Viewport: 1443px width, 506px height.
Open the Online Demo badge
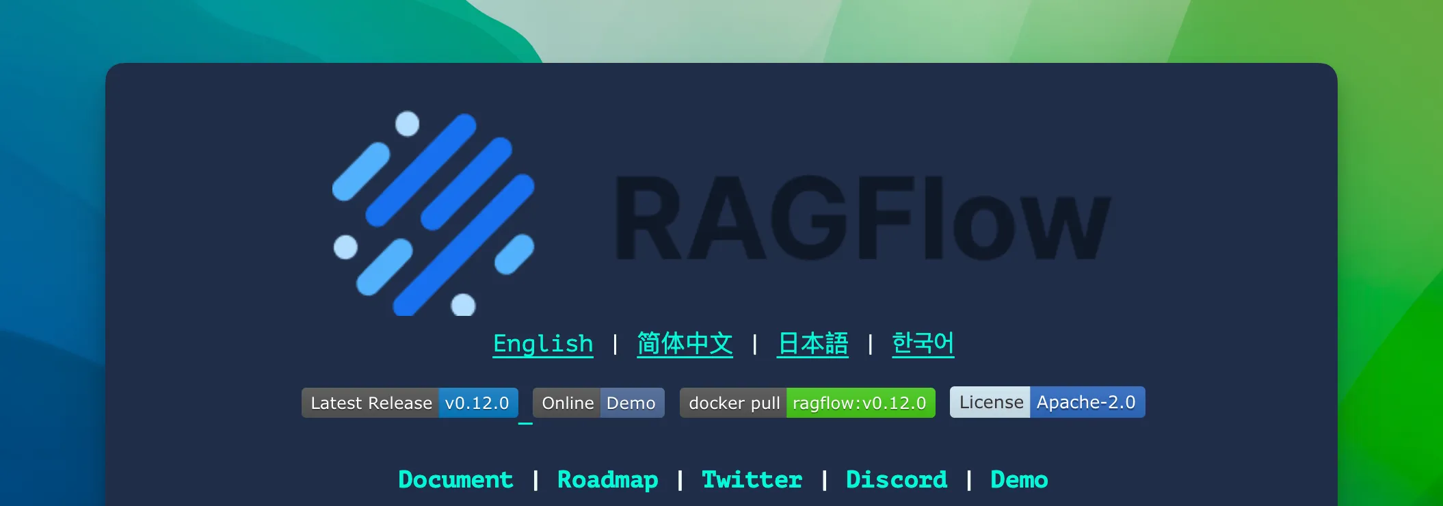[x=598, y=403]
